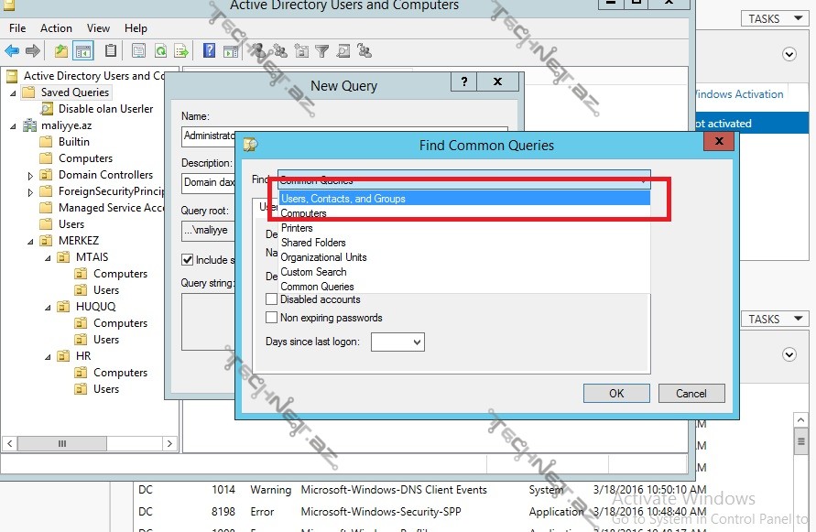Toggle the Show/Hide Console Tree icon
Image resolution: width=816 pixels, height=532 pixels.
click(83, 51)
